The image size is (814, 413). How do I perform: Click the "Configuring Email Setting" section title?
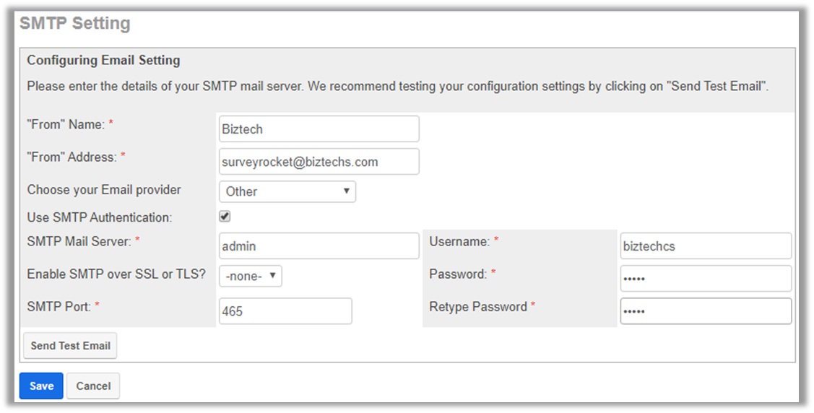[103, 60]
